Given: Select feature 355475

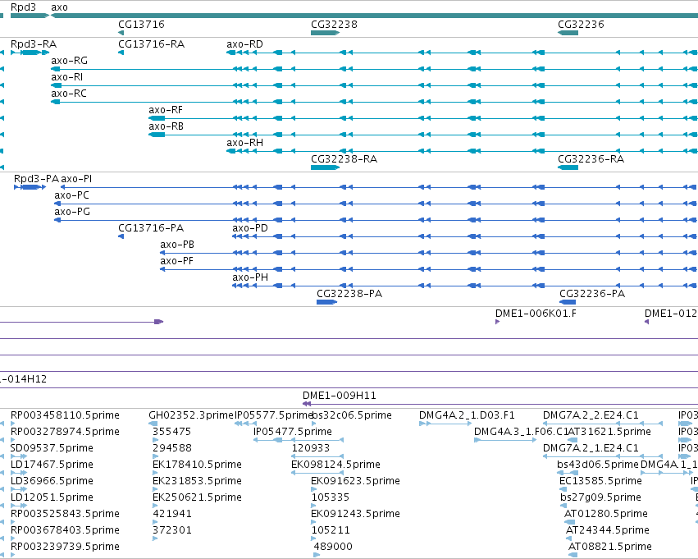Looking at the screenshot, I should tap(171, 432).
